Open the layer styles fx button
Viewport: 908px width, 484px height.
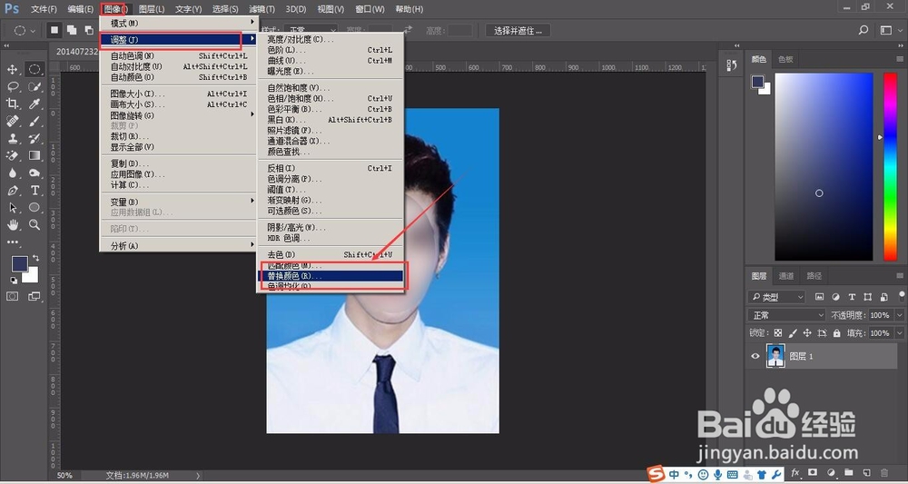click(795, 472)
